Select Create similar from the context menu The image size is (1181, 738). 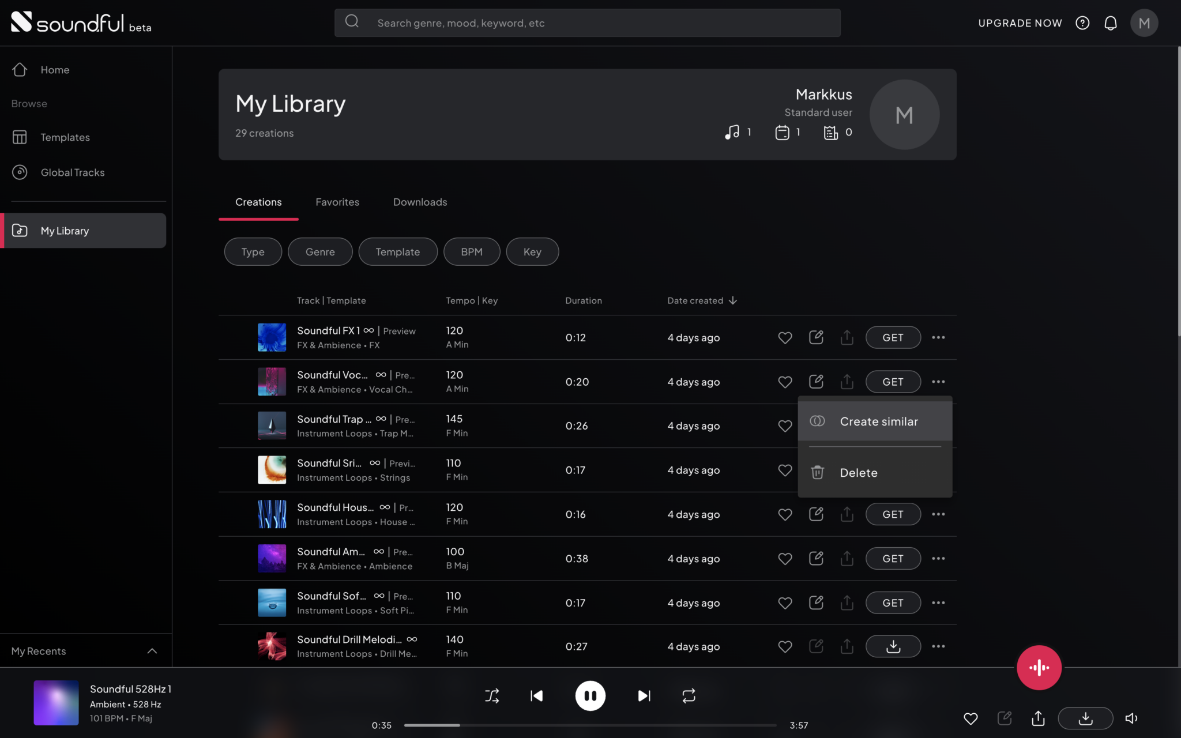(x=878, y=421)
